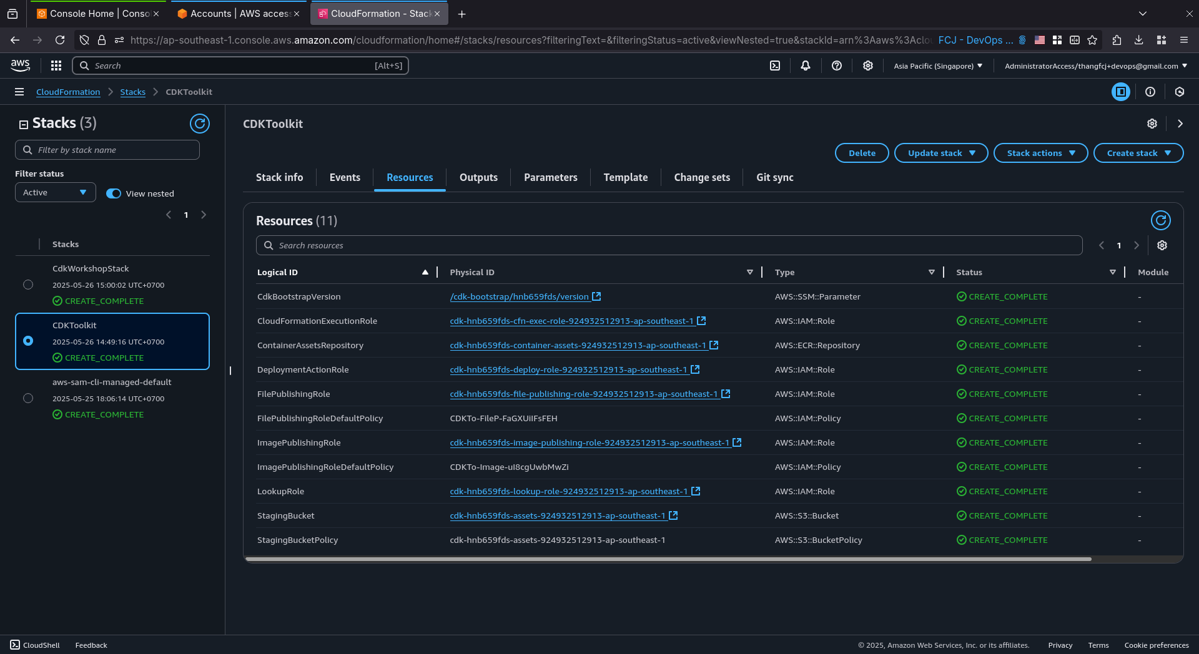
Task: Open cdk-hnb659fds-deploy-role physical ID link
Action: [568, 369]
